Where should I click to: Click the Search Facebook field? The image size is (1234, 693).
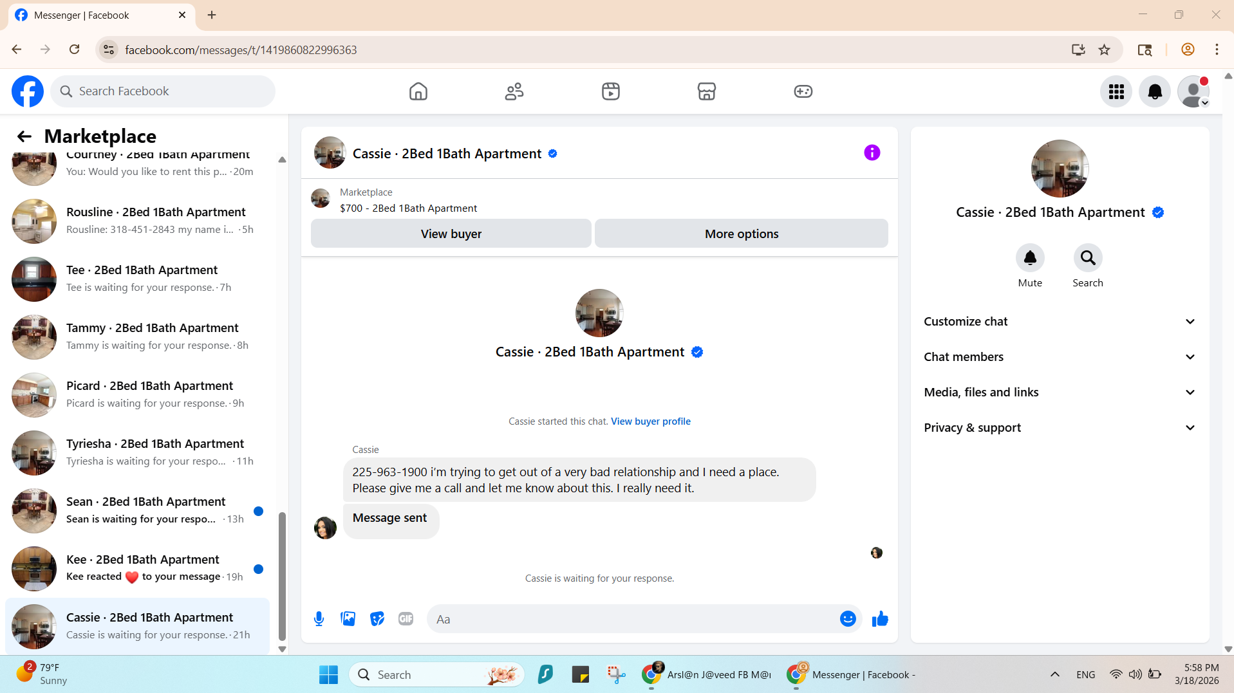[163, 91]
